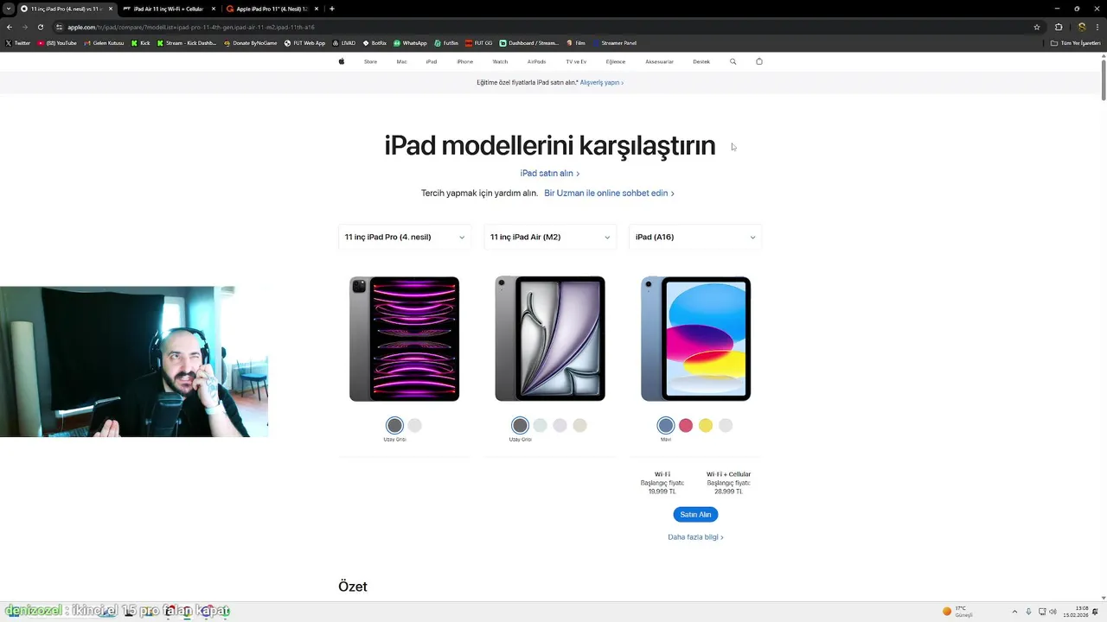The image size is (1107, 622).
Task: Reload the page with the refresh icon
Action: click(x=40, y=27)
